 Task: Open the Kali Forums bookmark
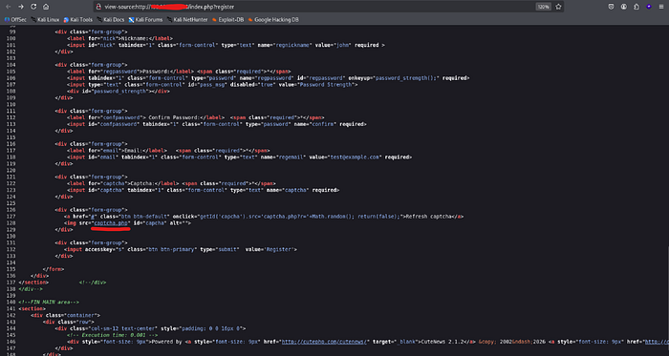click(145, 20)
